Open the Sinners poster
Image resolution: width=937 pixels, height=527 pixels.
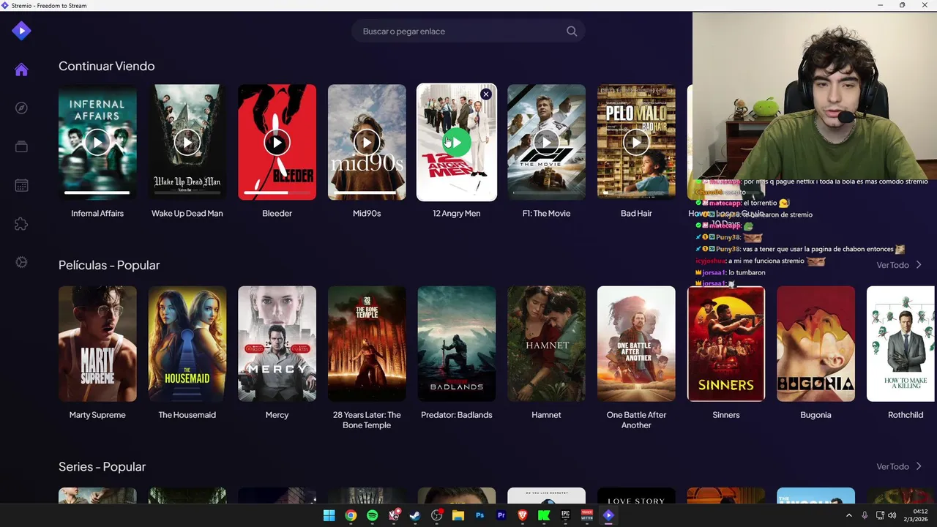pos(726,344)
